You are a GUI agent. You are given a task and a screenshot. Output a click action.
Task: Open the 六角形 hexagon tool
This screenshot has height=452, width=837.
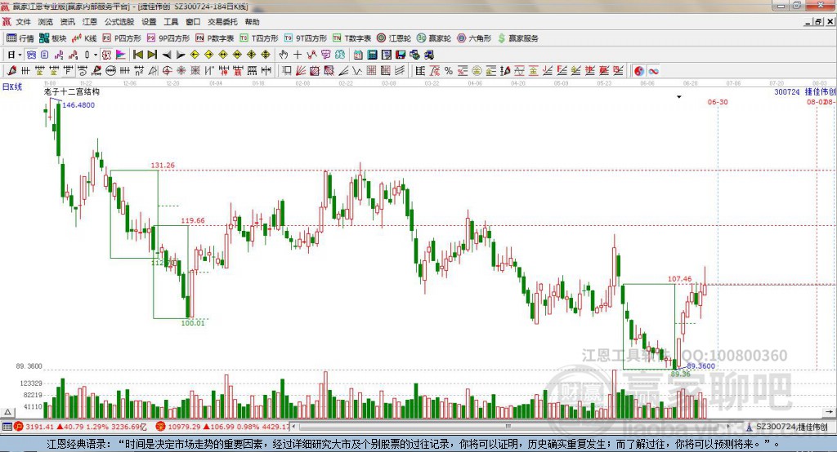[x=474, y=38]
